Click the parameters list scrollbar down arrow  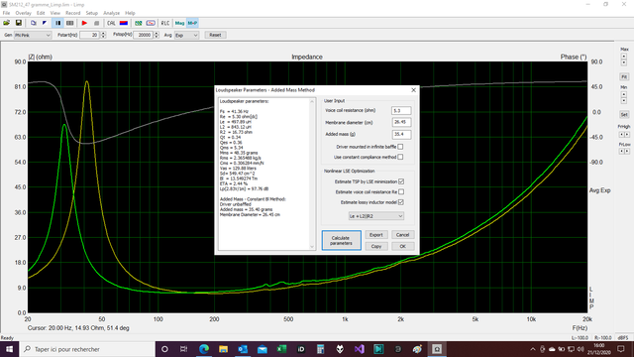click(312, 247)
